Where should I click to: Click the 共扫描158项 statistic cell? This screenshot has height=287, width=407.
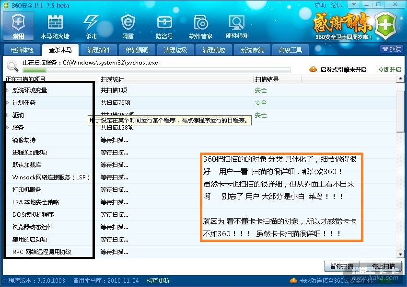point(117,128)
